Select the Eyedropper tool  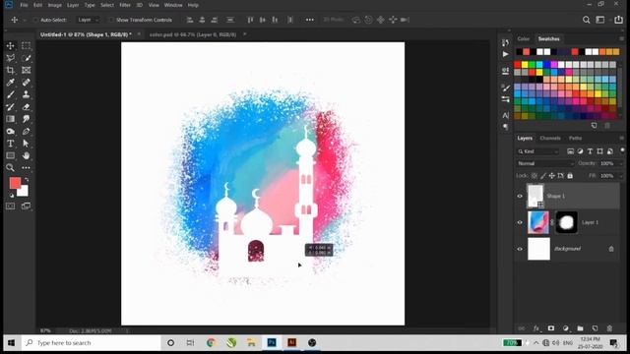click(x=11, y=83)
